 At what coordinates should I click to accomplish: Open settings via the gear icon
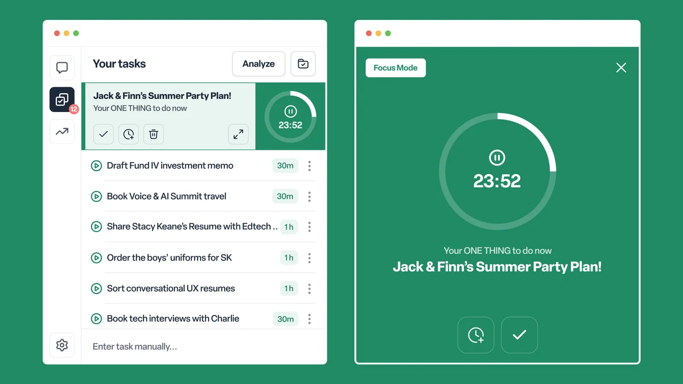click(x=62, y=345)
